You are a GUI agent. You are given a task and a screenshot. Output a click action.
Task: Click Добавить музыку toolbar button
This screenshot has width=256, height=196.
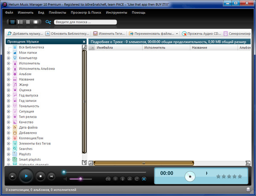point(25,34)
